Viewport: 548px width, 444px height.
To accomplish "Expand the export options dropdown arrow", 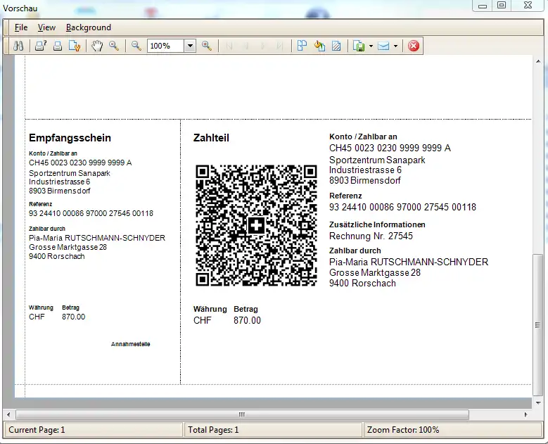I will [x=371, y=46].
